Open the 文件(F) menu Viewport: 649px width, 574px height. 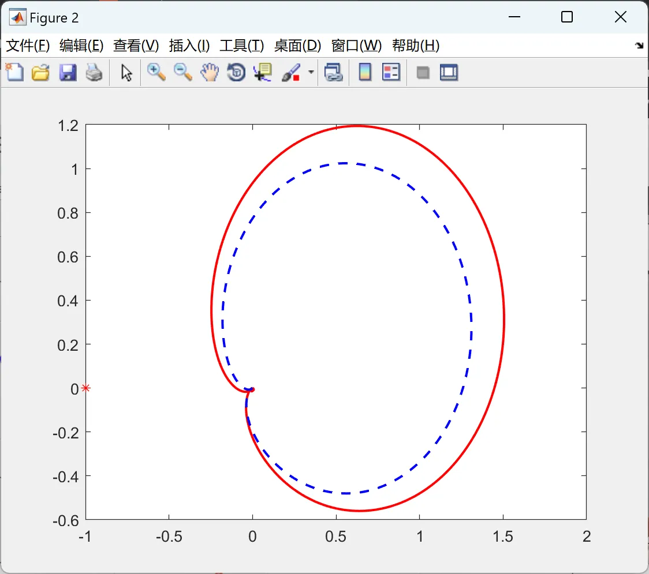pyautogui.click(x=28, y=46)
